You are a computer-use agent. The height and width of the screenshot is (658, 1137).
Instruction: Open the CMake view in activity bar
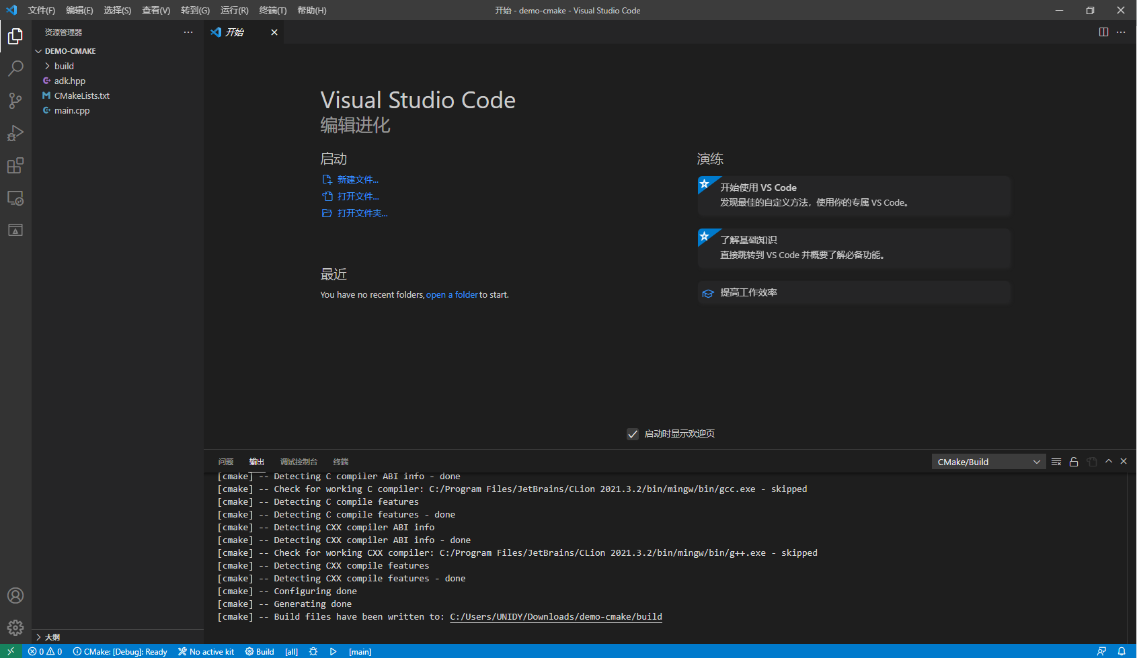(x=15, y=230)
